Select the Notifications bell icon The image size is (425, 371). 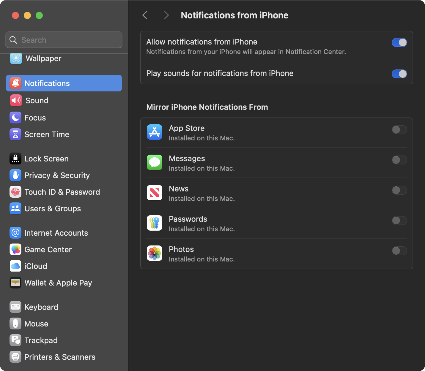(15, 83)
